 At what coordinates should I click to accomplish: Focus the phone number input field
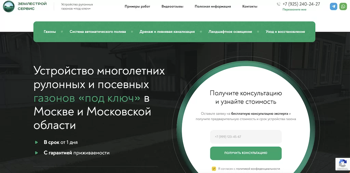246,137
